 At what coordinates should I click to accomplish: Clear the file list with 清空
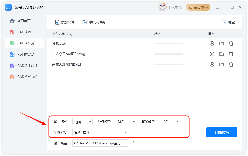(228, 22)
